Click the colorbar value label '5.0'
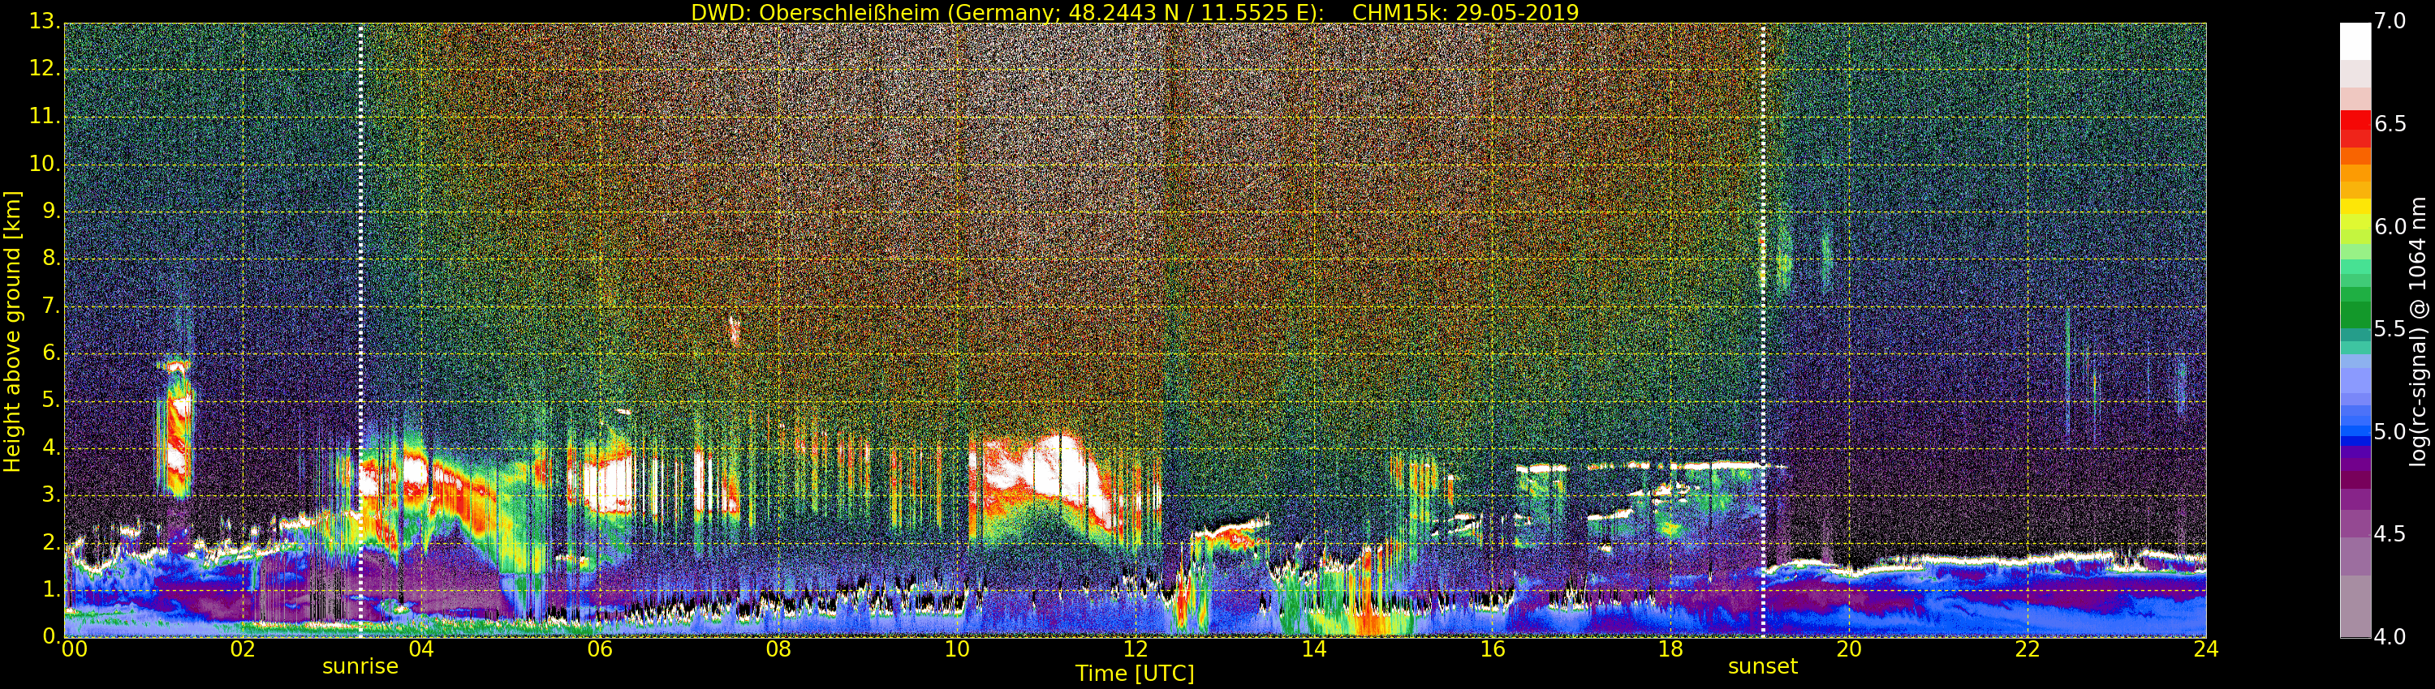 point(2390,431)
